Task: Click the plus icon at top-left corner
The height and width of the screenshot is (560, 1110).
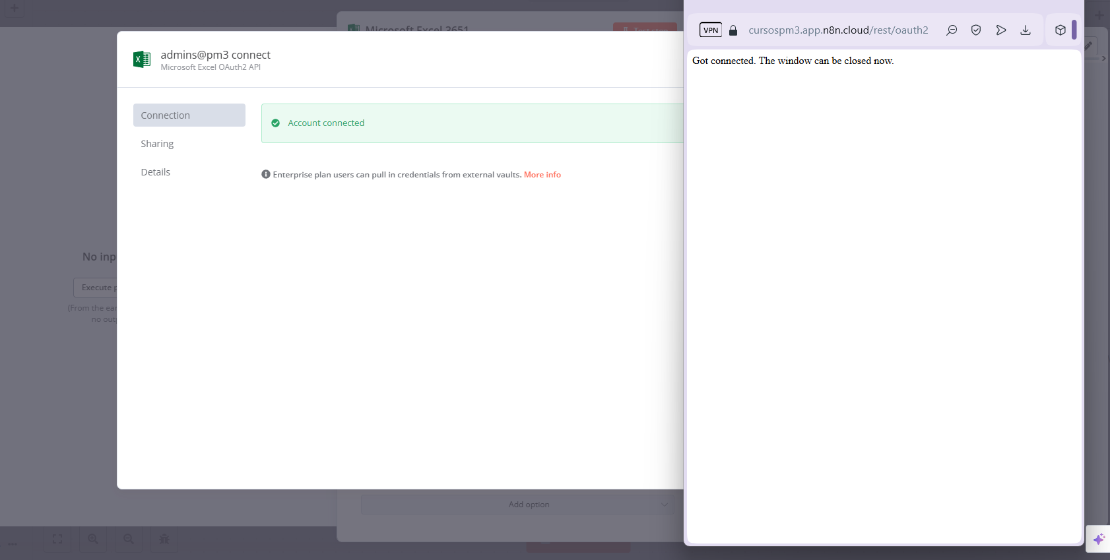Action: tap(14, 8)
